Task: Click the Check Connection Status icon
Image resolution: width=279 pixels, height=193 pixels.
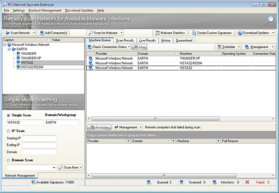Action: (x=90, y=47)
